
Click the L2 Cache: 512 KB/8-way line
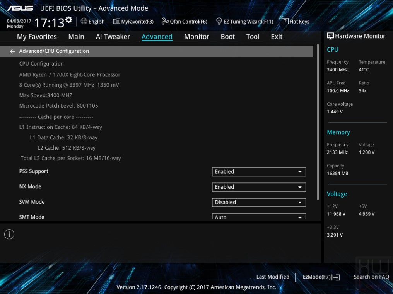(67, 148)
